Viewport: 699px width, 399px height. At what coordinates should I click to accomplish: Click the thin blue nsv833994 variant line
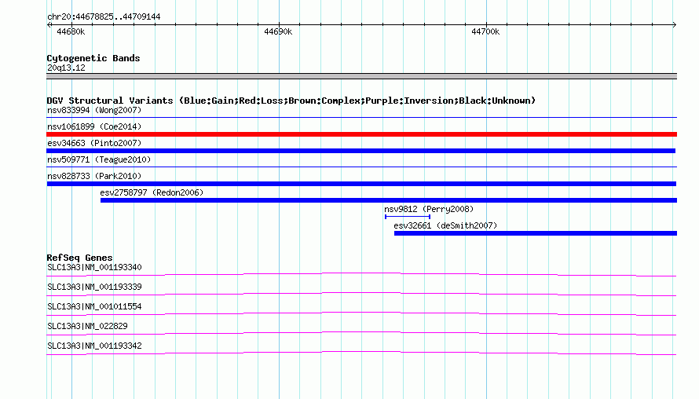point(361,118)
